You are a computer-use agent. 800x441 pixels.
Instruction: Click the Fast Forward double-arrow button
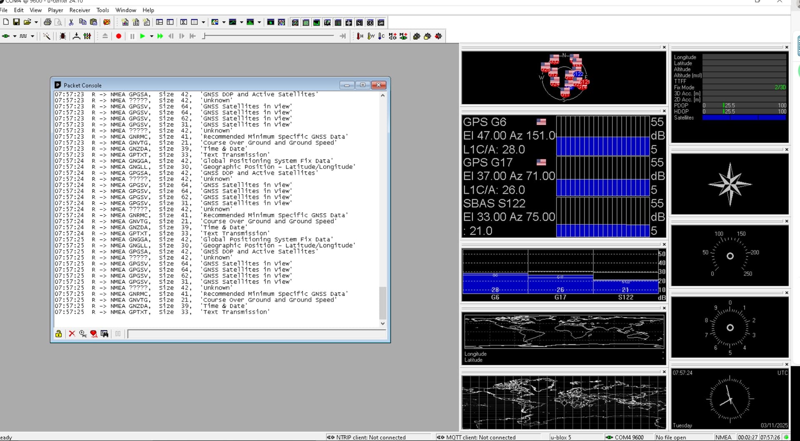tap(160, 36)
